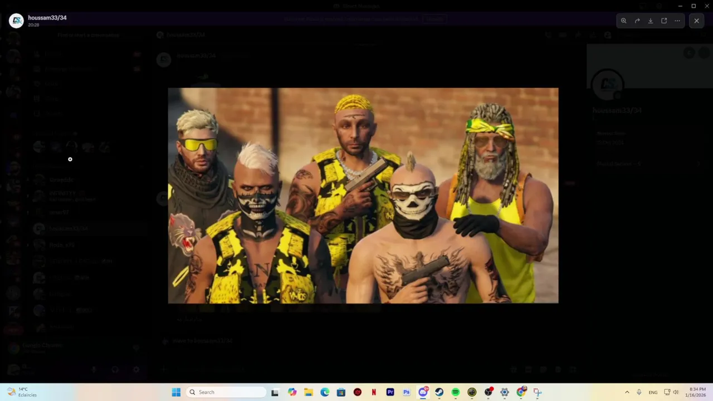Open image in browser with the external-link icon

click(x=664, y=21)
